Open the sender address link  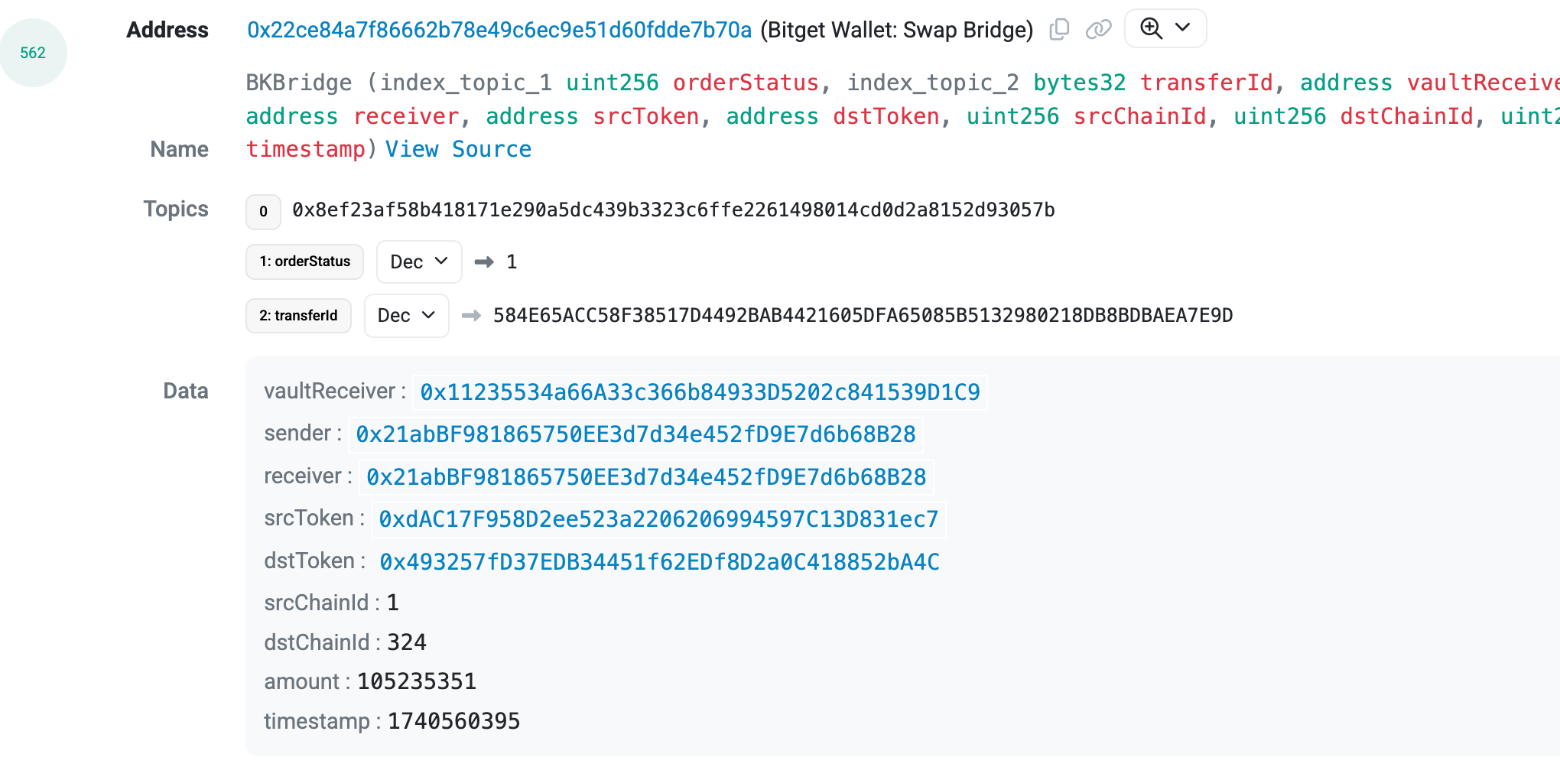click(x=635, y=434)
